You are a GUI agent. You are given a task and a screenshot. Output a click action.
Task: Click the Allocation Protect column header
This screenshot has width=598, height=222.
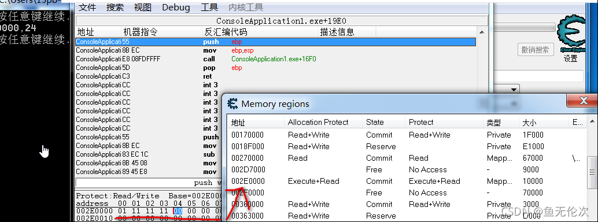[323, 123]
